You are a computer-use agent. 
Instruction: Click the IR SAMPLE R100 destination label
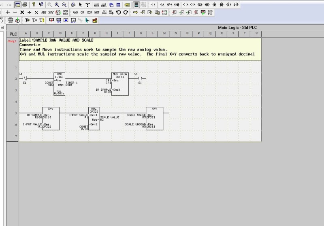tap(104, 91)
